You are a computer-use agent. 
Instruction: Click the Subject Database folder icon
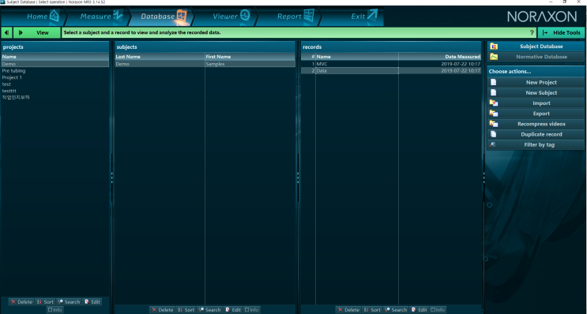click(494, 47)
